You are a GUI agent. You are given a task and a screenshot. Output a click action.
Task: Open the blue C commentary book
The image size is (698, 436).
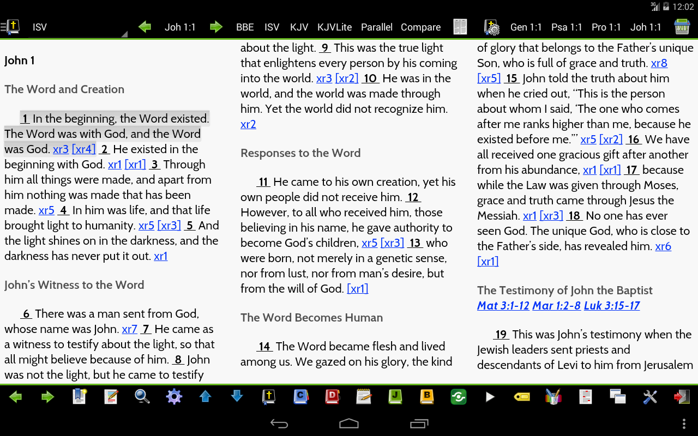[x=300, y=397]
